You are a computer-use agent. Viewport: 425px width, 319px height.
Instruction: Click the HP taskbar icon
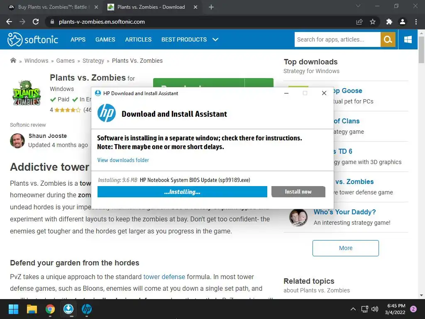pos(87,309)
